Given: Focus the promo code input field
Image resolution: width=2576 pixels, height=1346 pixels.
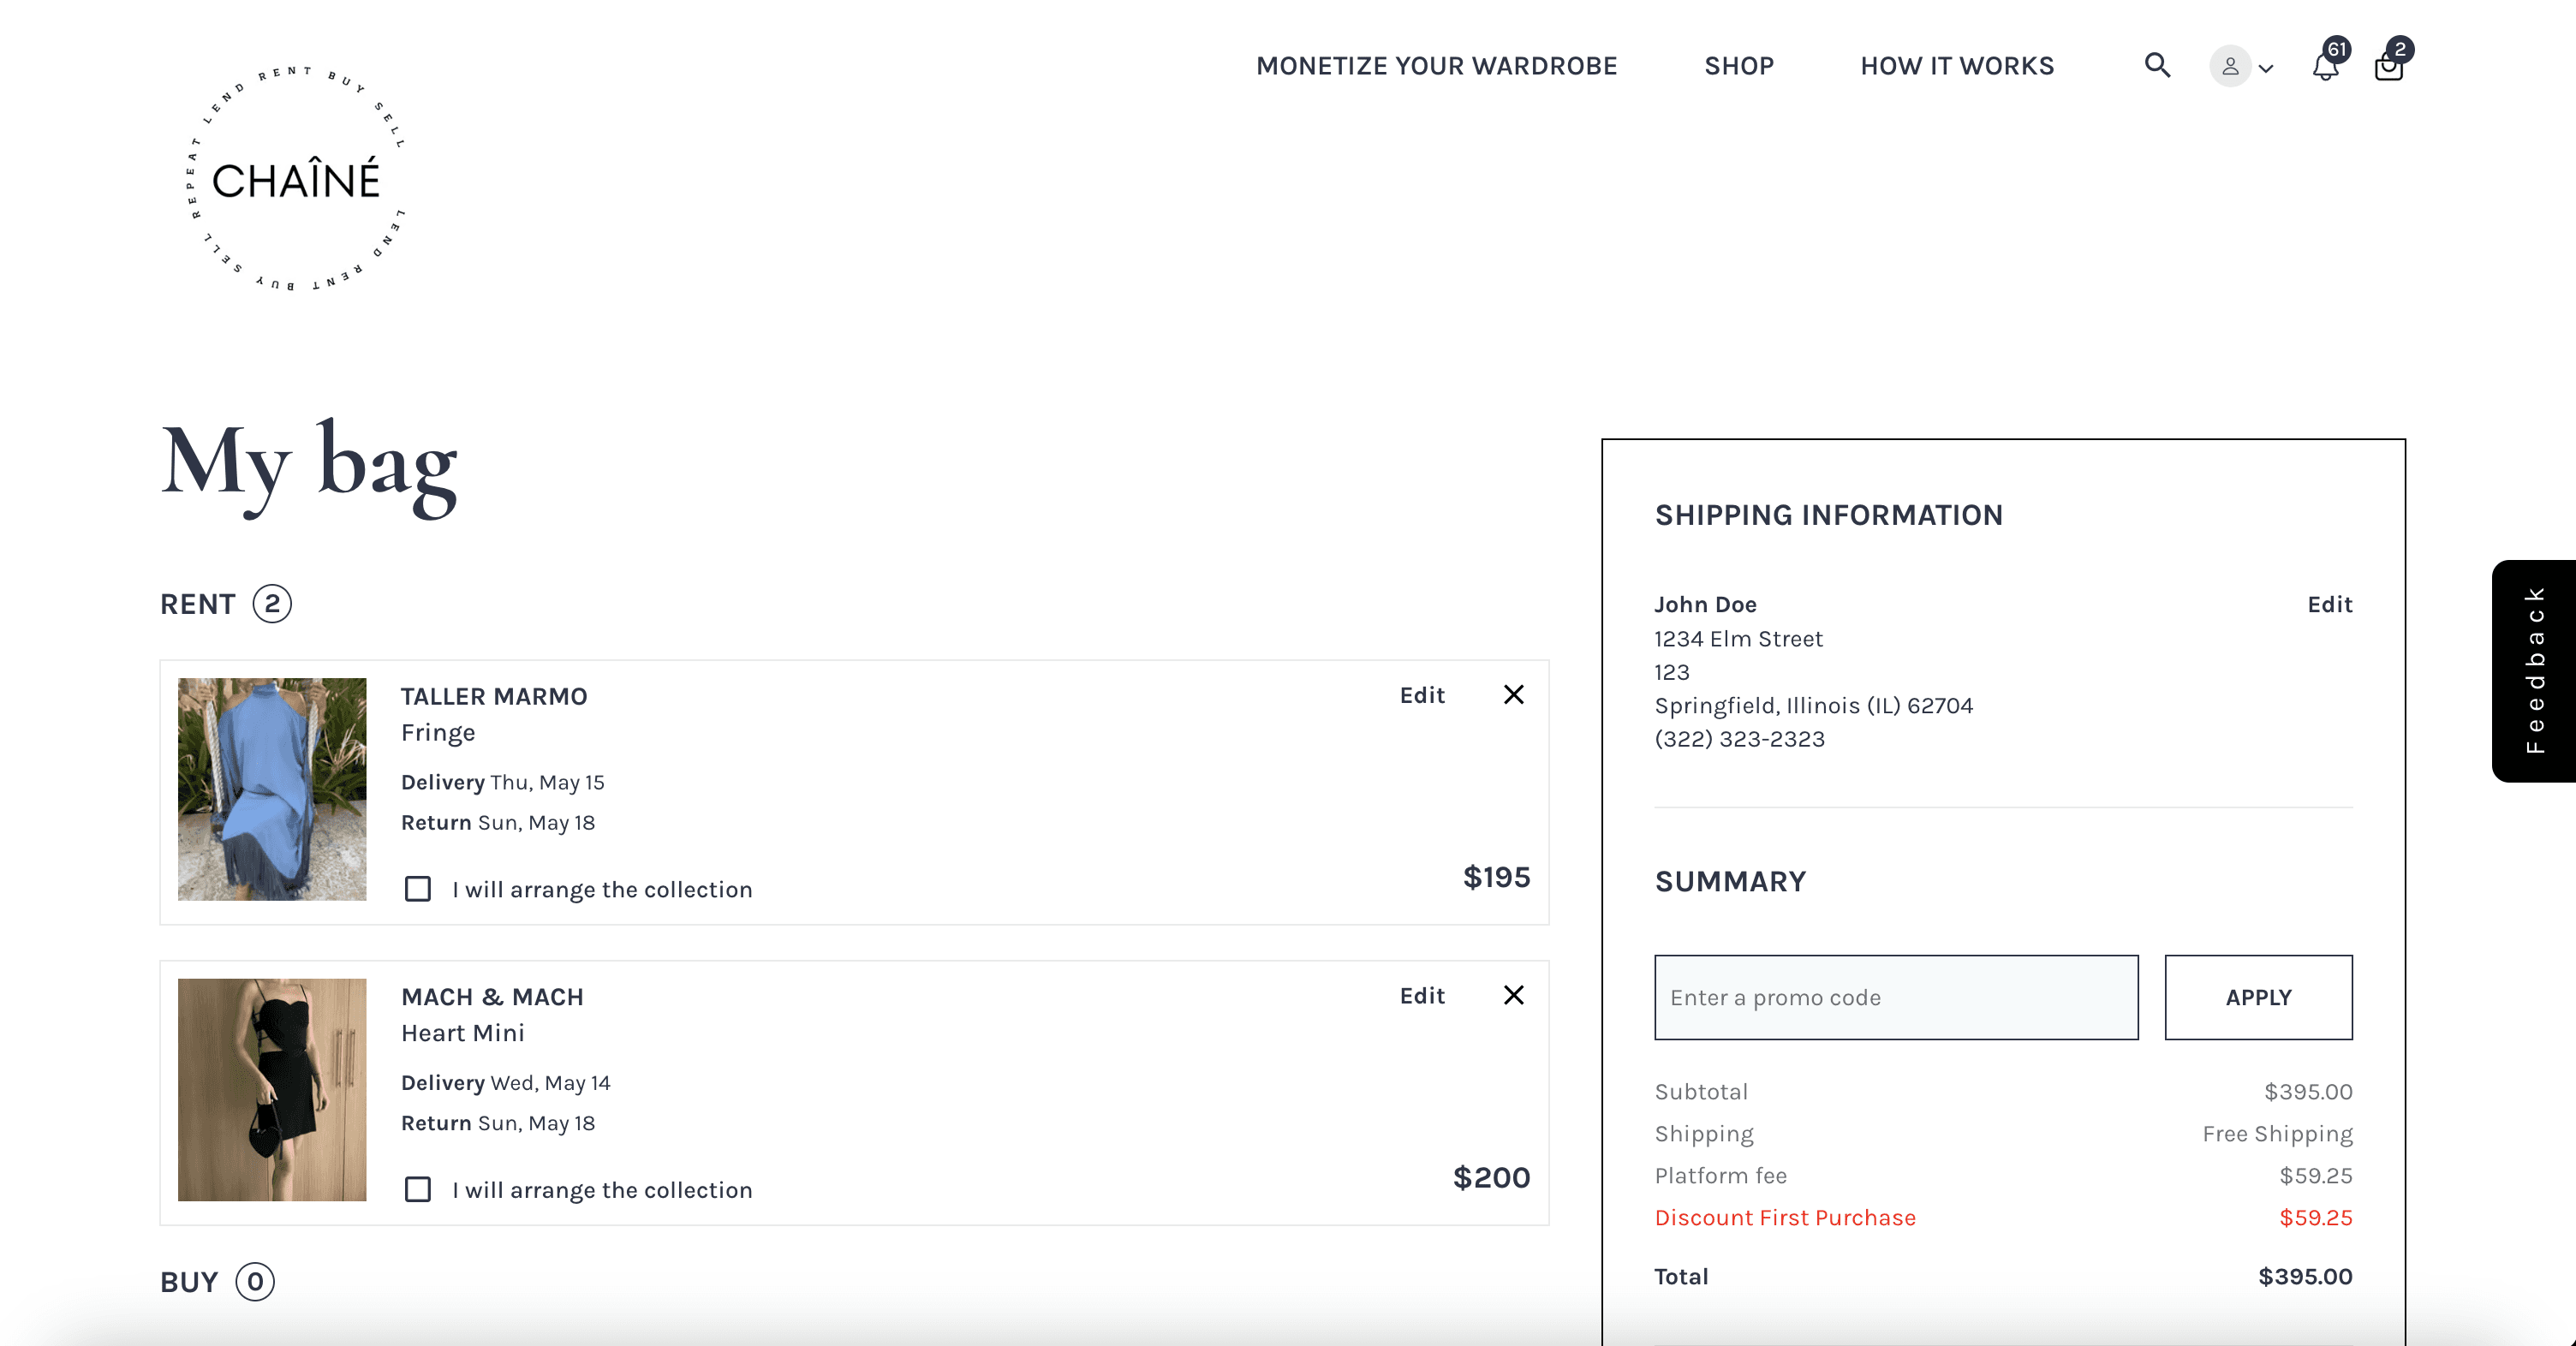Looking at the screenshot, I should point(1896,997).
